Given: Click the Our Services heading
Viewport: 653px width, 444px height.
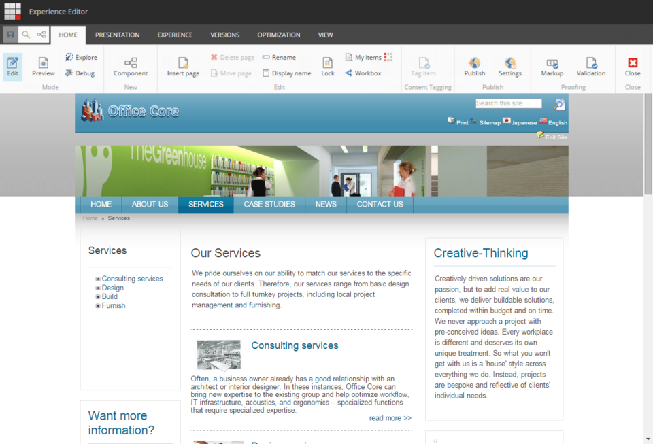Looking at the screenshot, I should coord(225,253).
